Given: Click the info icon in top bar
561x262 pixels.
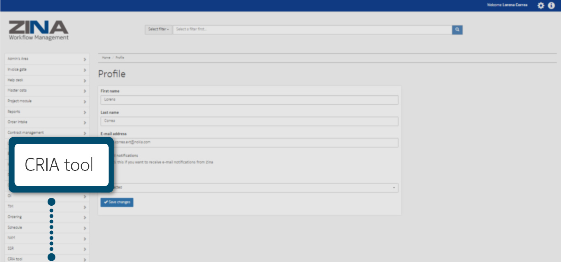Looking at the screenshot, I should pos(551,5).
